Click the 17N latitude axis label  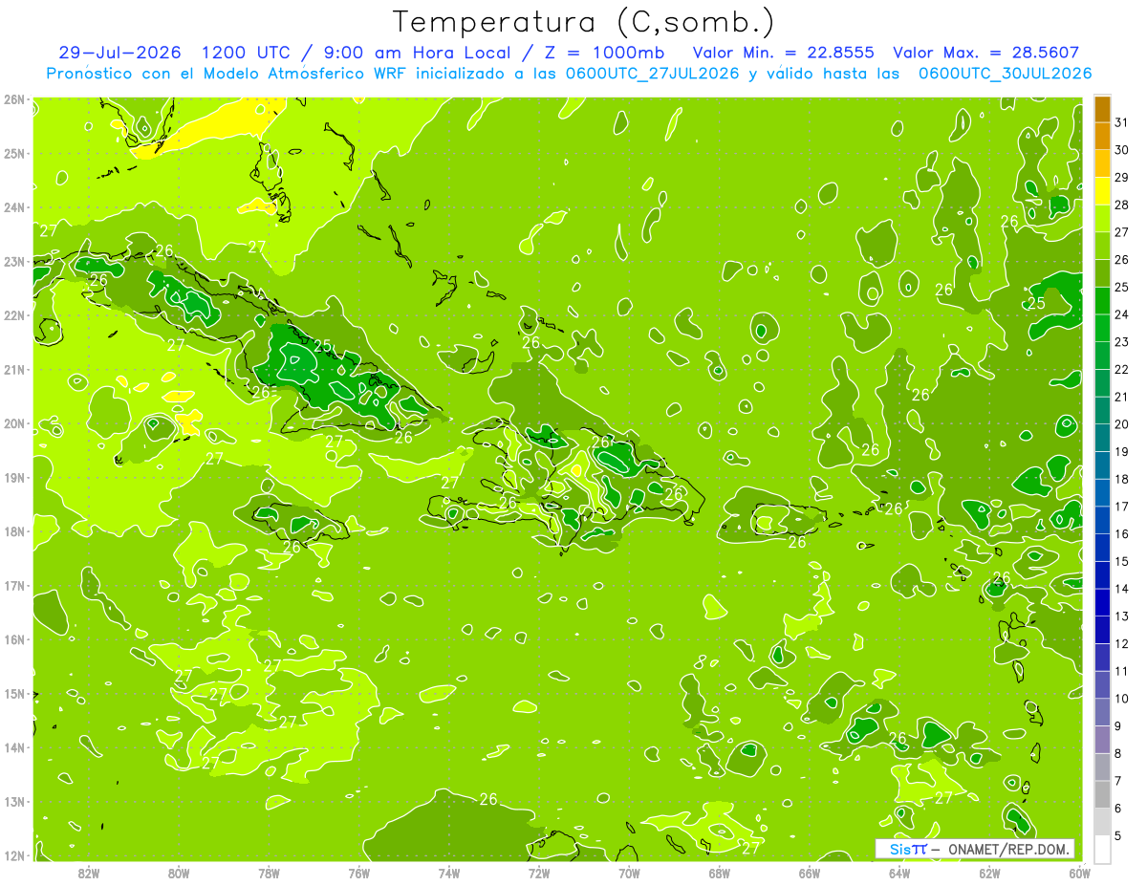(x=13, y=586)
